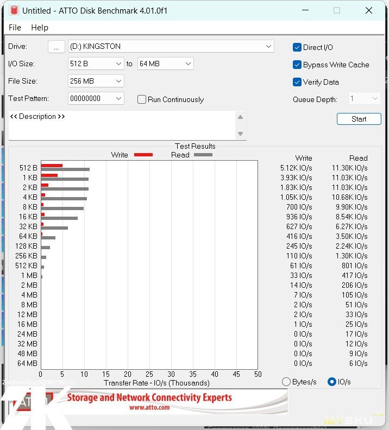Click the 206 IO/s read value
This screenshot has width=389, height=430.
(x=355, y=285)
